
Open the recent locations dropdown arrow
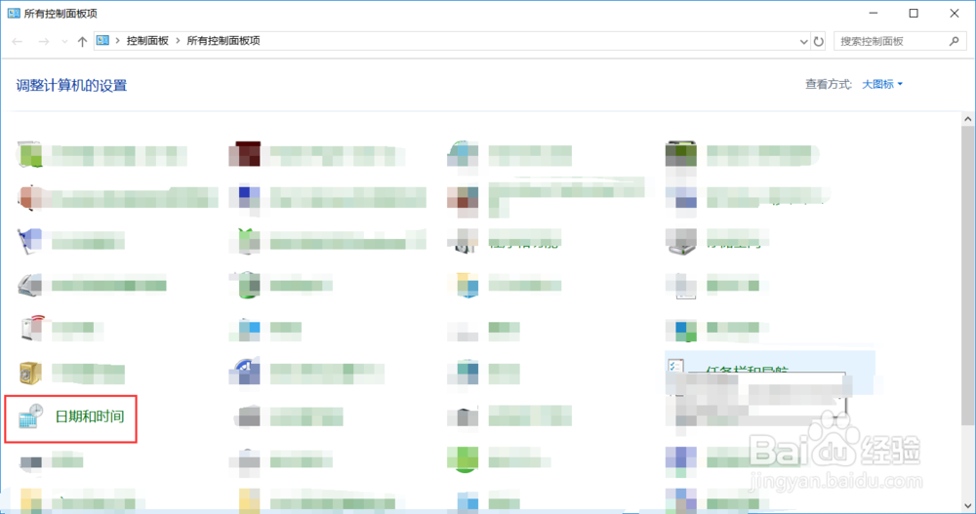coord(64,42)
